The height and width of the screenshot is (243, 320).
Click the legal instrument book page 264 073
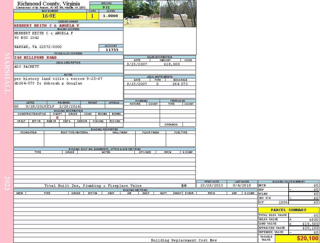pyautogui.click(x=180, y=84)
